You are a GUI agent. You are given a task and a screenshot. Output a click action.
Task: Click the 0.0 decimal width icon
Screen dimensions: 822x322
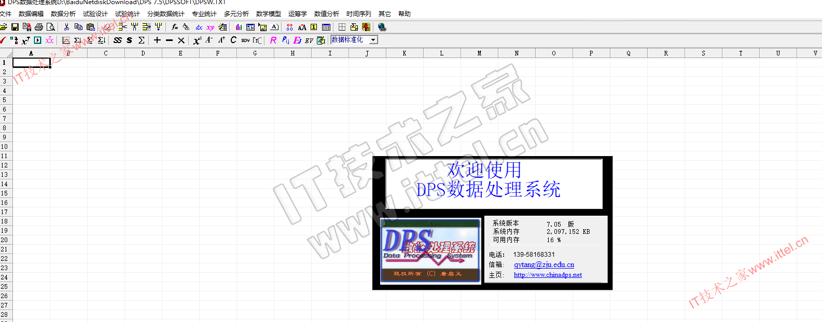pyautogui.click(x=289, y=27)
